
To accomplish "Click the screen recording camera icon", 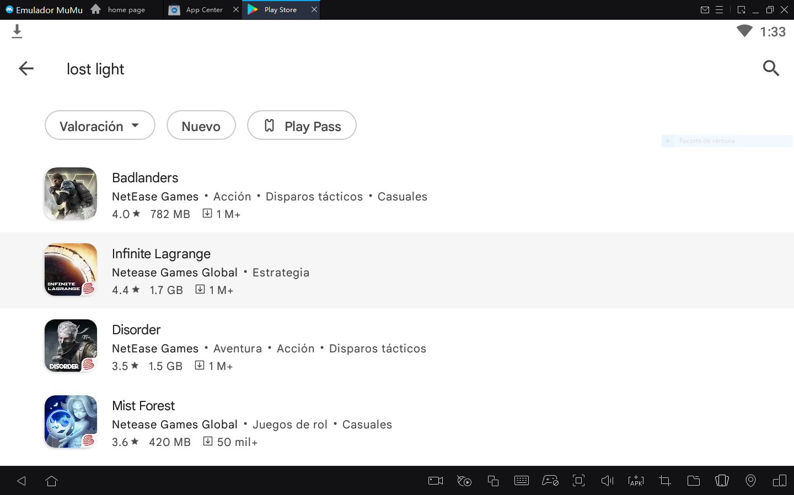I will [436, 481].
